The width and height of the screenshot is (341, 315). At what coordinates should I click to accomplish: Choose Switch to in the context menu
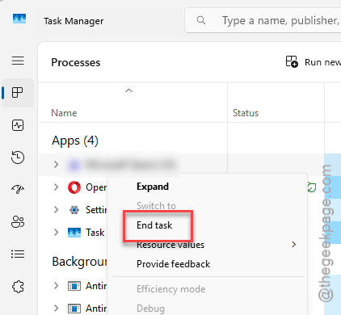click(156, 206)
